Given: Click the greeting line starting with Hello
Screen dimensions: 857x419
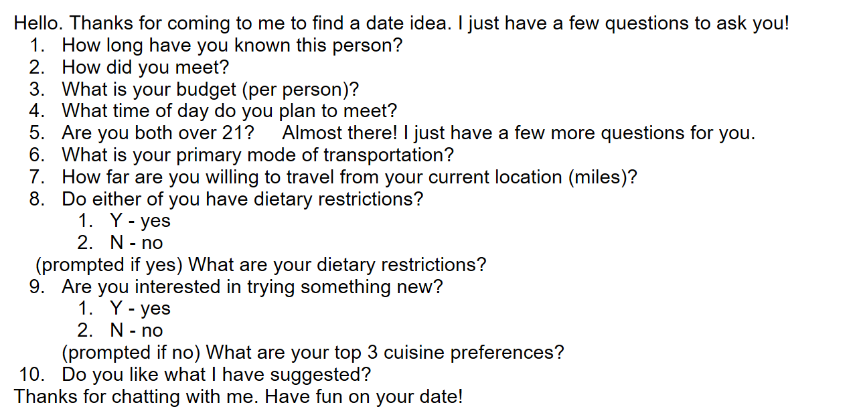Looking at the screenshot, I should (x=402, y=24).
